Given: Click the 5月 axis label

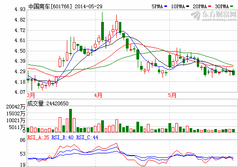Looking at the screenshot, I should click(172, 96).
